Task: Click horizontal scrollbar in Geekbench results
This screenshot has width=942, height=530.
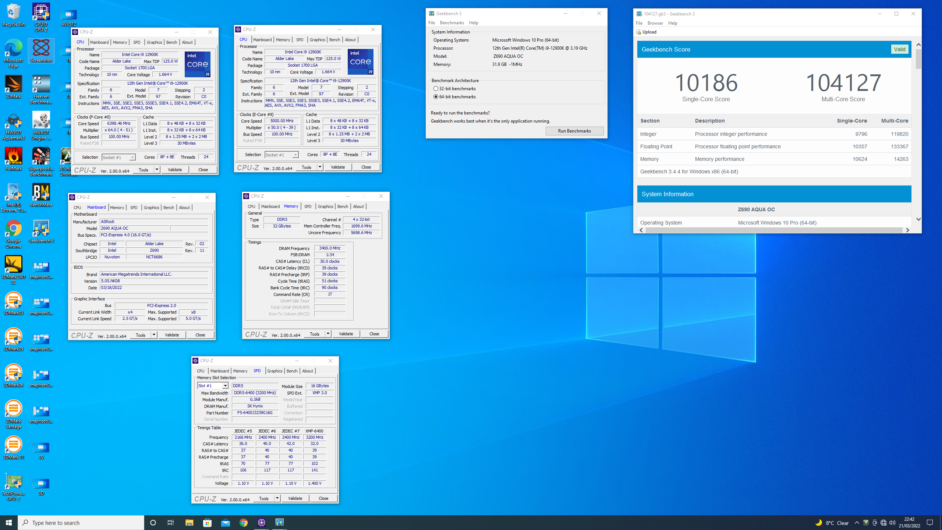Action: tap(774, 230)
